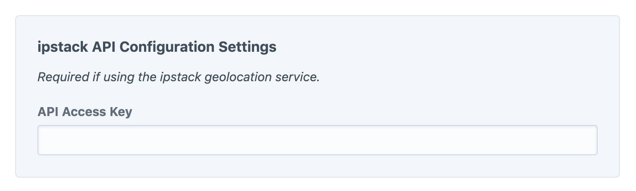Click the left edge of the access key input
Viewport: 636px width, 191px height.
(x=45, y=140)
